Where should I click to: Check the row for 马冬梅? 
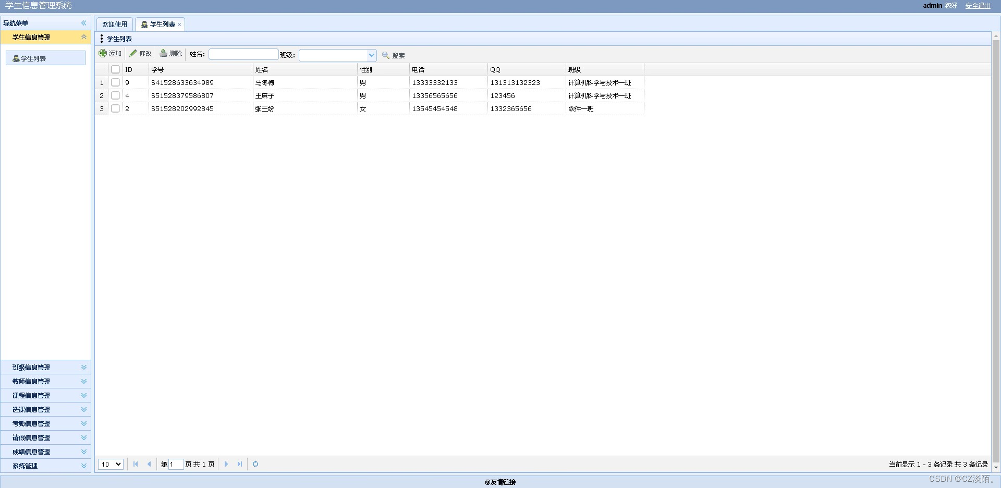tap(116, 82)
